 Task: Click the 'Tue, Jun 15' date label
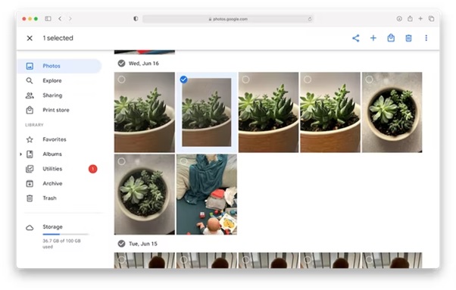(143, 244)
